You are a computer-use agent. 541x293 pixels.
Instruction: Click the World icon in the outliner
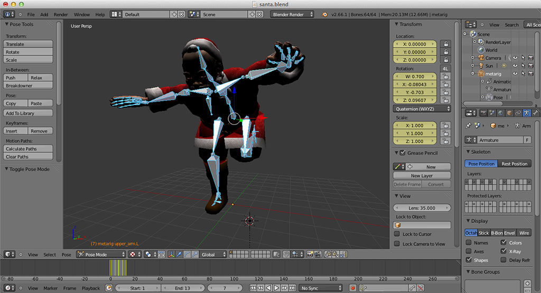pos(481,50)
